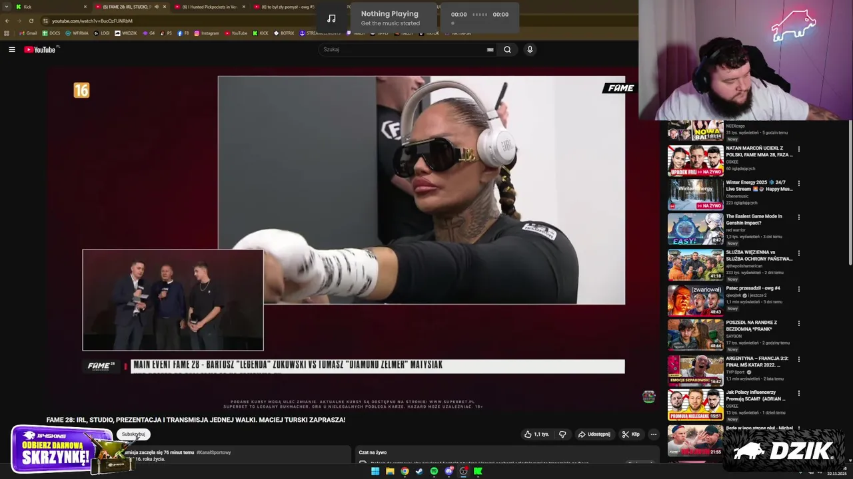This screenshot has height=479, width=853.
Task: Open the apps grid icon in the bookmarks bar
Action: (x=7, y=33)
